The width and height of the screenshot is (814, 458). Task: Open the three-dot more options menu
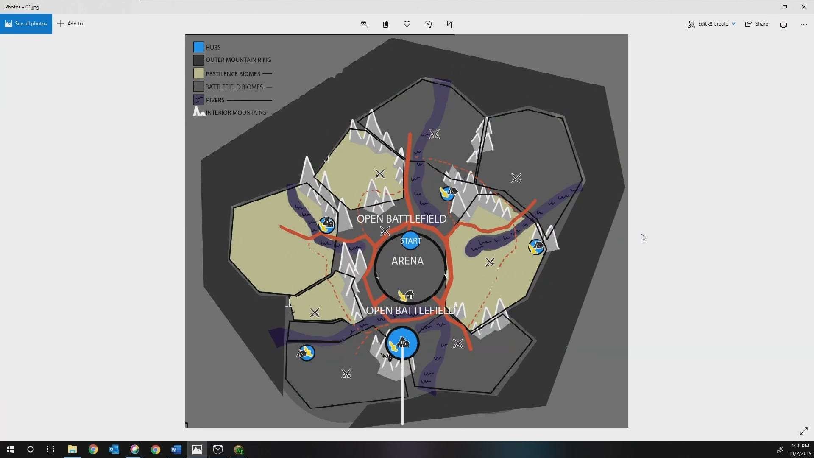pyautogui.click(x=803, y=24)
